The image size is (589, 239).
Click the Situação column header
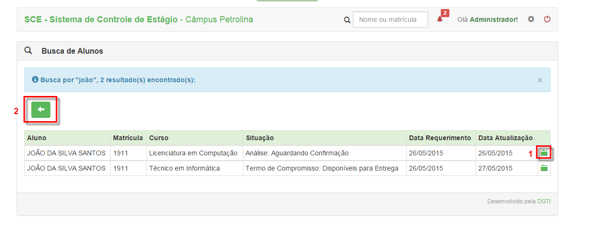pos(260,138)
